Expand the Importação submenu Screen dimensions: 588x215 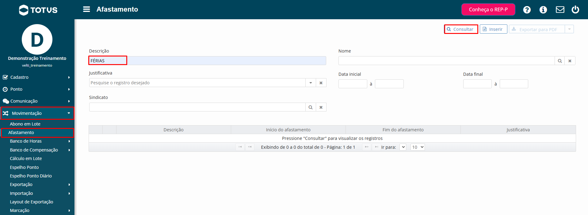click(x=37, y=193)
